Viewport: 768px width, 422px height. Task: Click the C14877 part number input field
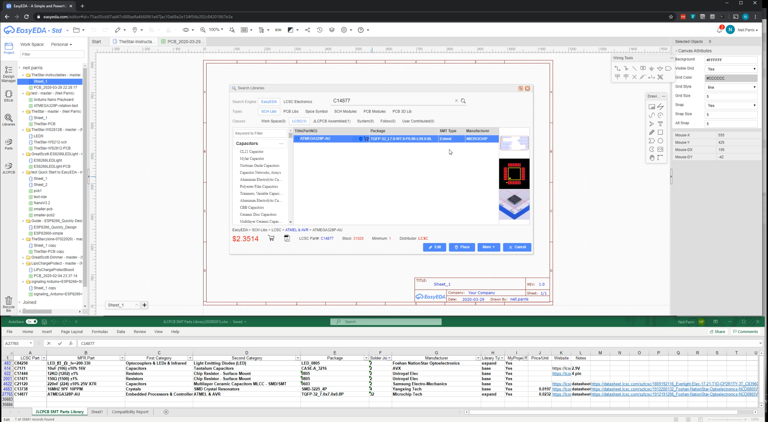(x=393, y=101)
